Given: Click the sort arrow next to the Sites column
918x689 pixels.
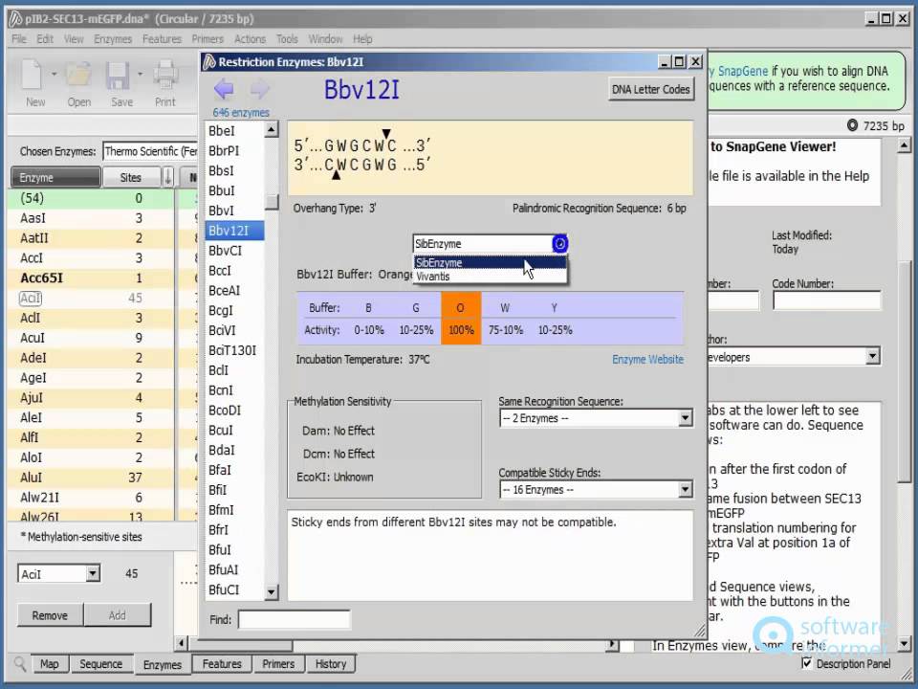Looking at the screenshot, I should click(168, 177).
